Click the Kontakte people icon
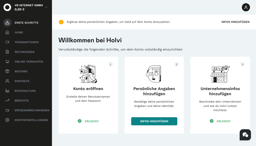This screenshot has height=146, width=256. pyautogui.click(x=7, y=81)
